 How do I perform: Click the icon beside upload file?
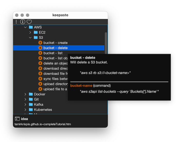tap(40, 89)
